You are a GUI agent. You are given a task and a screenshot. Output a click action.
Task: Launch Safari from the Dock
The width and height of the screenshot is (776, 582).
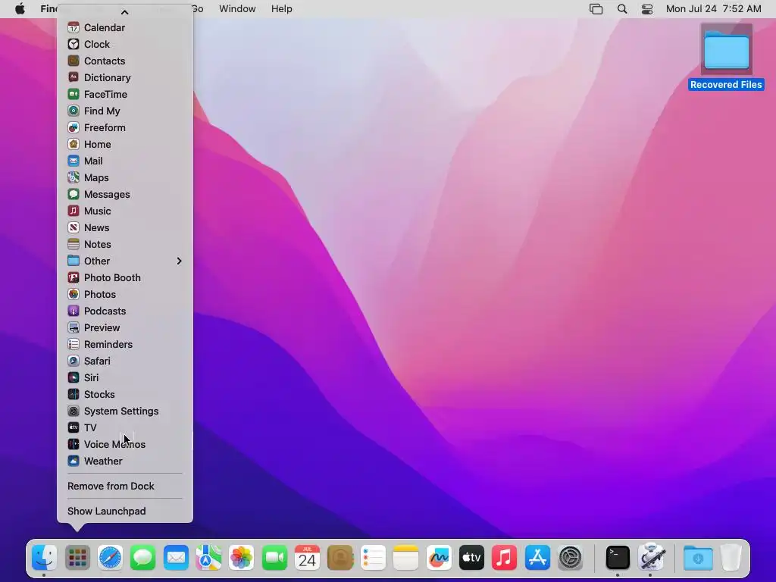(x=111, y=558)
